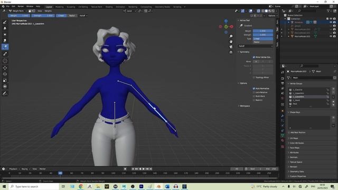This screenshot has height=190, width=338.
Task: Click the Options button in viewport header
Action: [x=273, y=15]
